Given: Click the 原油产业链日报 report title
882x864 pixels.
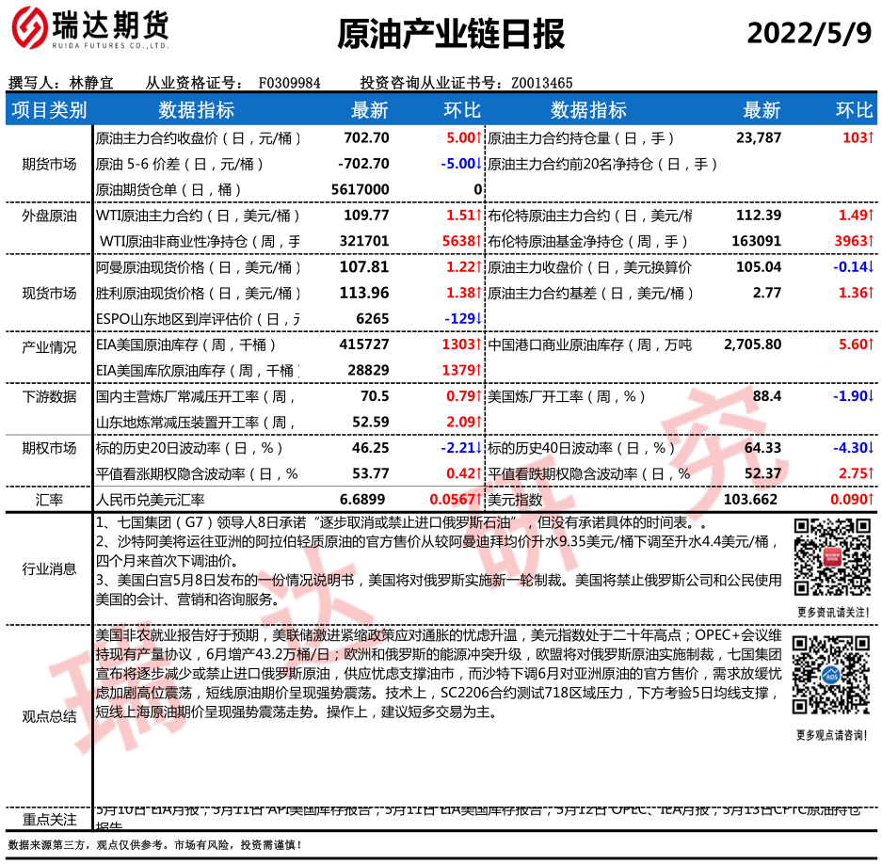Looking at the screenshot, I should (451, 34).
